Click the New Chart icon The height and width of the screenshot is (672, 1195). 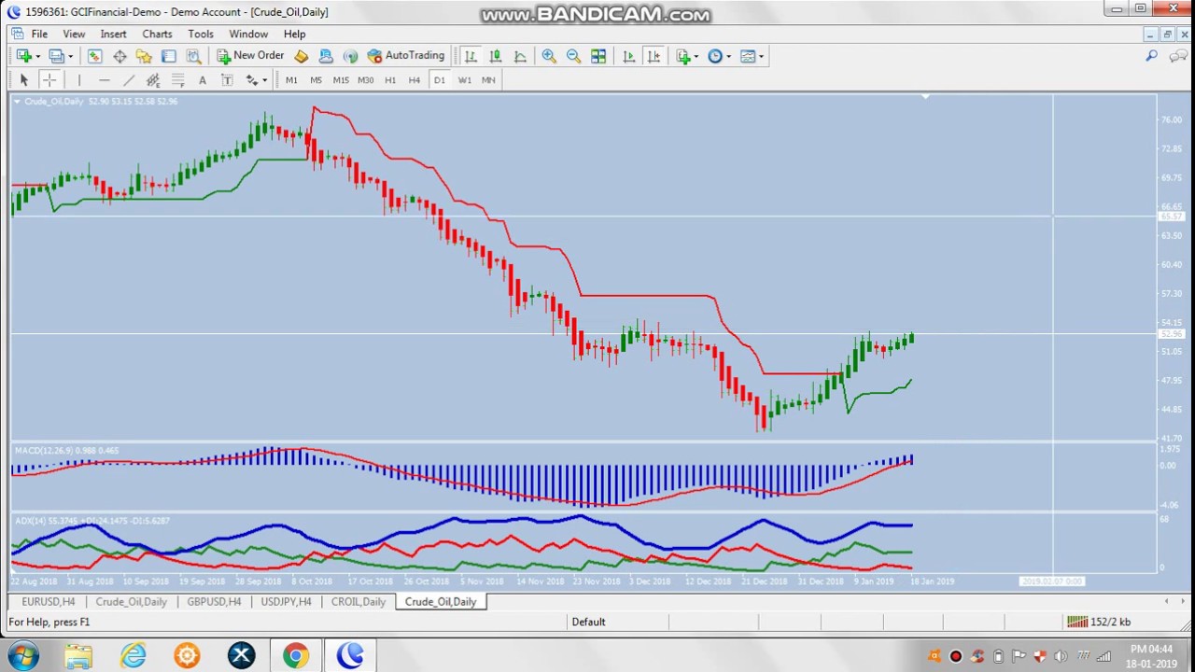[x=23, y=56]
